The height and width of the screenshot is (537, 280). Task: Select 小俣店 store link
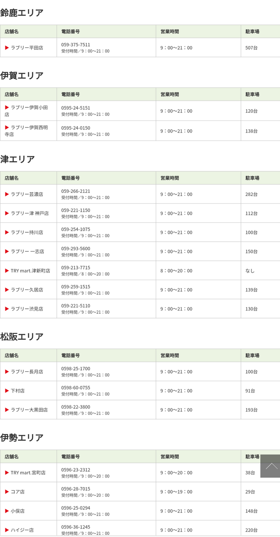[x=17, y=511]
